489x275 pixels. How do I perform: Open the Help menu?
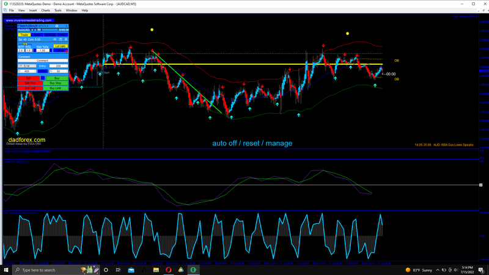click(x=85, y=10)
